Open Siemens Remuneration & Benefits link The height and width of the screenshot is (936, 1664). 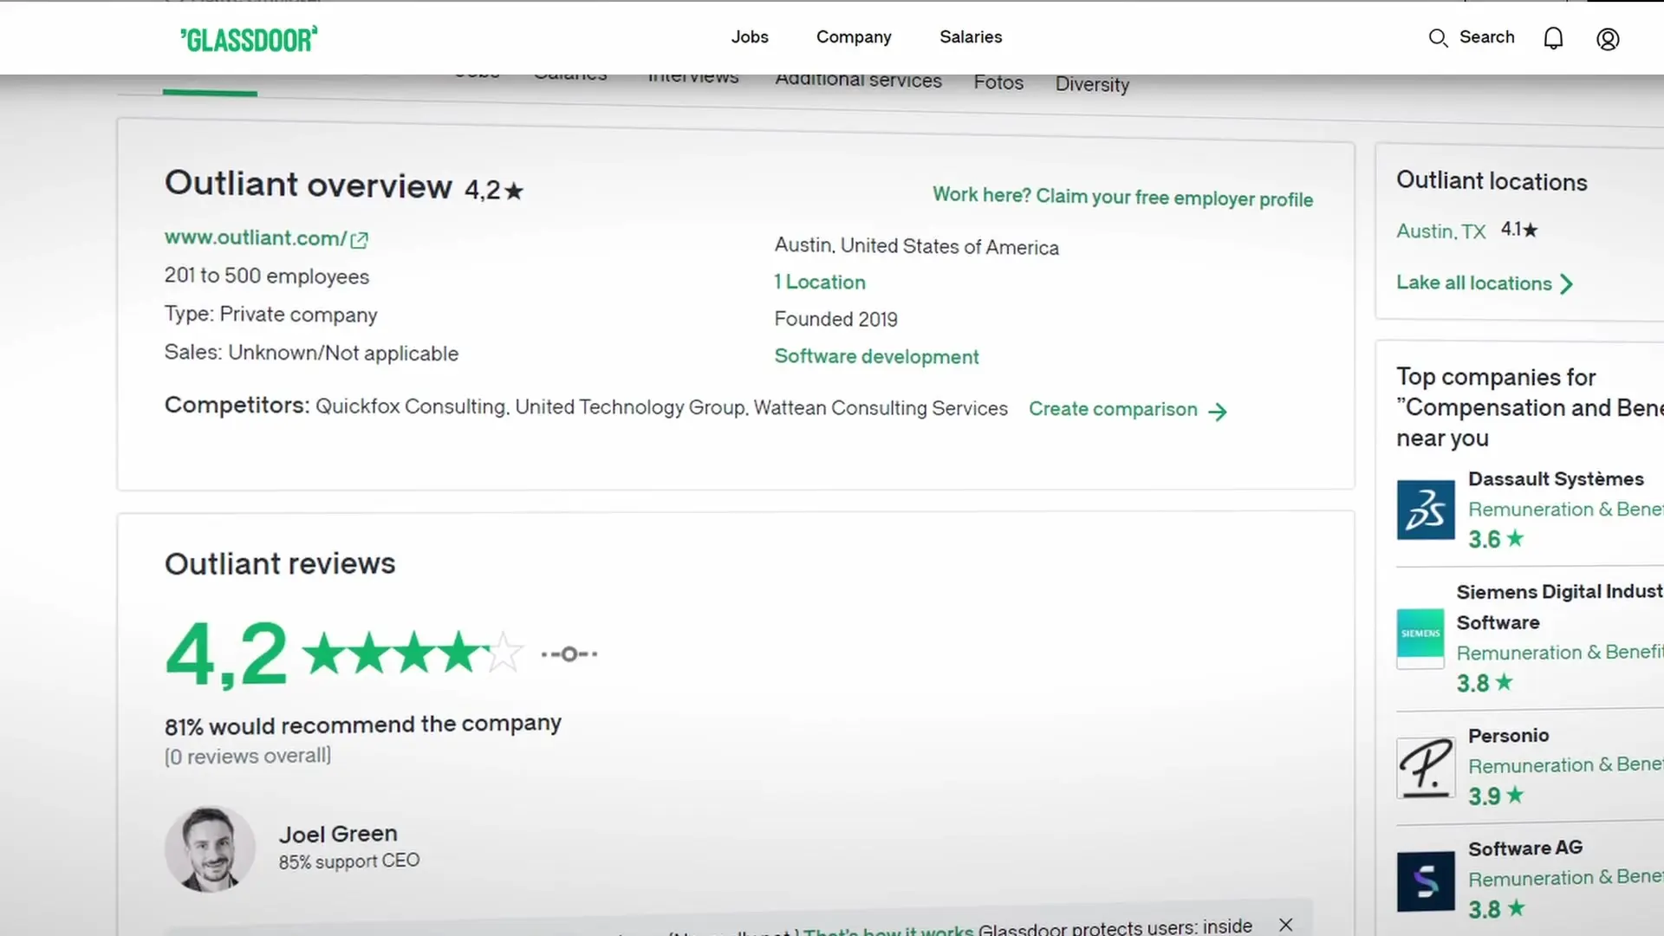point(1560,653)
